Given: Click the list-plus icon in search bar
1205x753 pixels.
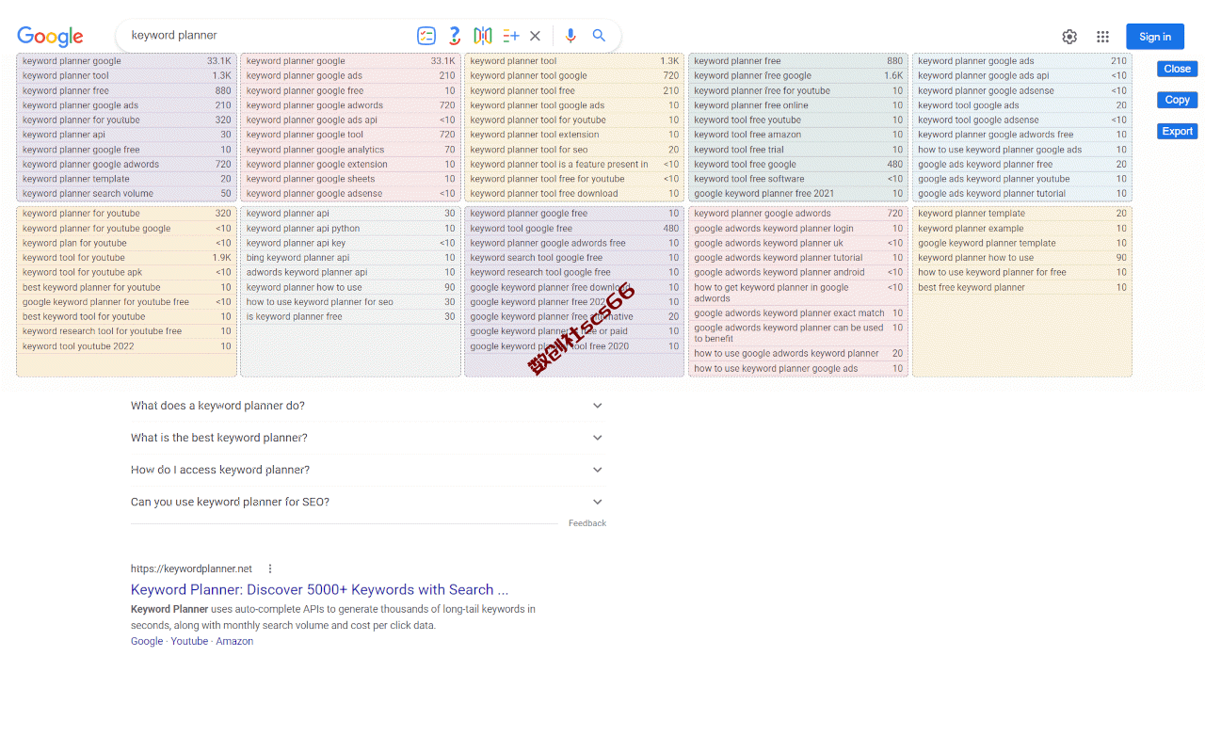Looking at the screenshot, I should [511, 36].
